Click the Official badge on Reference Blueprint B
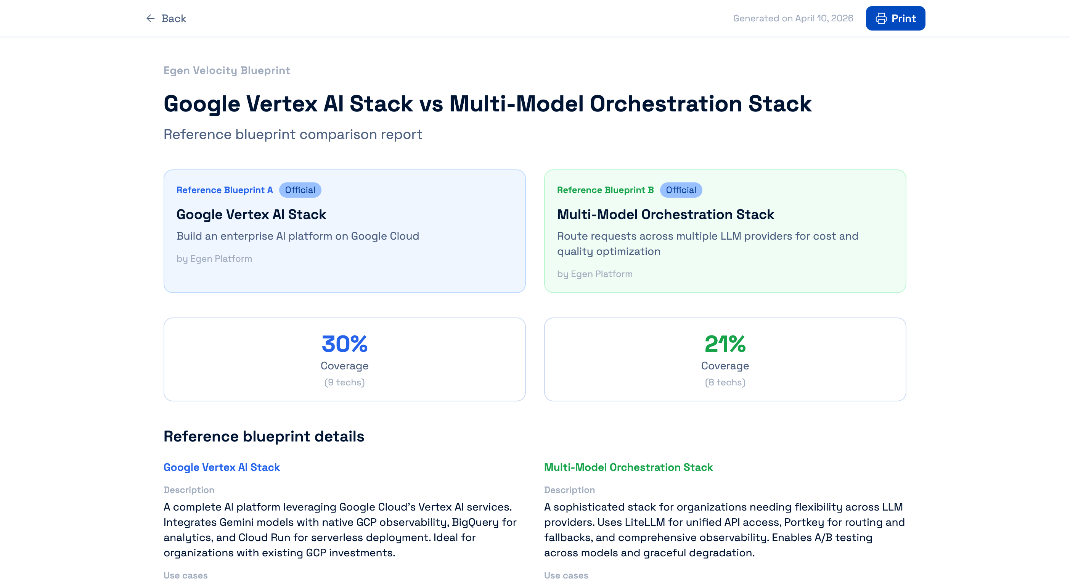This screenshot has height=580, width=1070. click(681, 190)
